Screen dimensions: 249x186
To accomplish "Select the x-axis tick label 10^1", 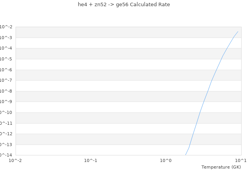I will tap(241, 160).
